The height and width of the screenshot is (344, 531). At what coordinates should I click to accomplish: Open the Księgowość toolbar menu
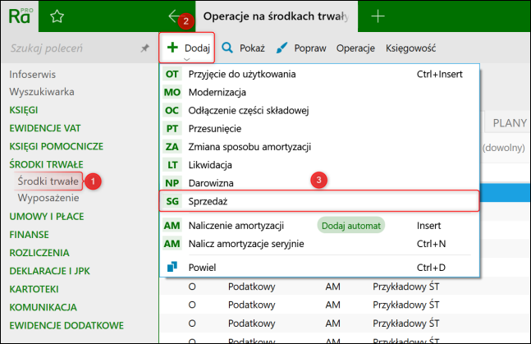(x=410, y=48)
